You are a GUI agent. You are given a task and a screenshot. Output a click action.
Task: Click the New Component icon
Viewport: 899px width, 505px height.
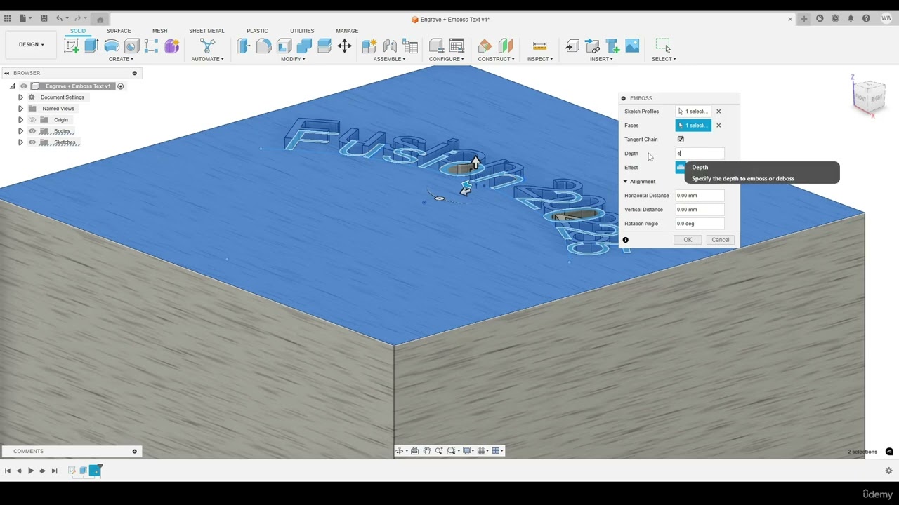(x=369, y=46)
